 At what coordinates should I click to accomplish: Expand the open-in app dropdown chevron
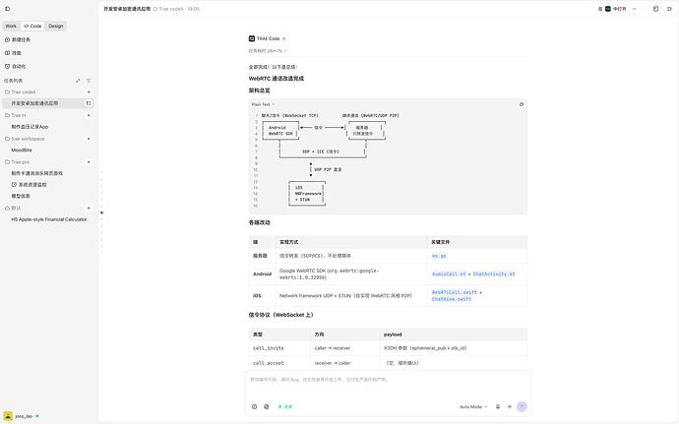click(634, 9)
